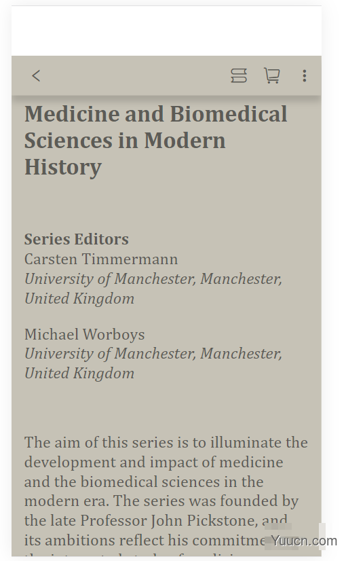This screenshot has height=561, width=346.
Task: Select the name Carsten Timmermann
Action: tap(101, 259)
